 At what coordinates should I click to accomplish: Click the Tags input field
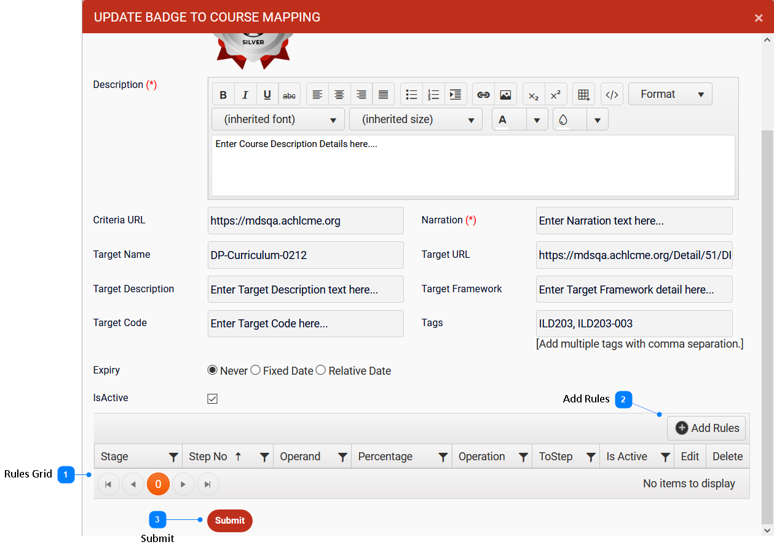(634, 324)
